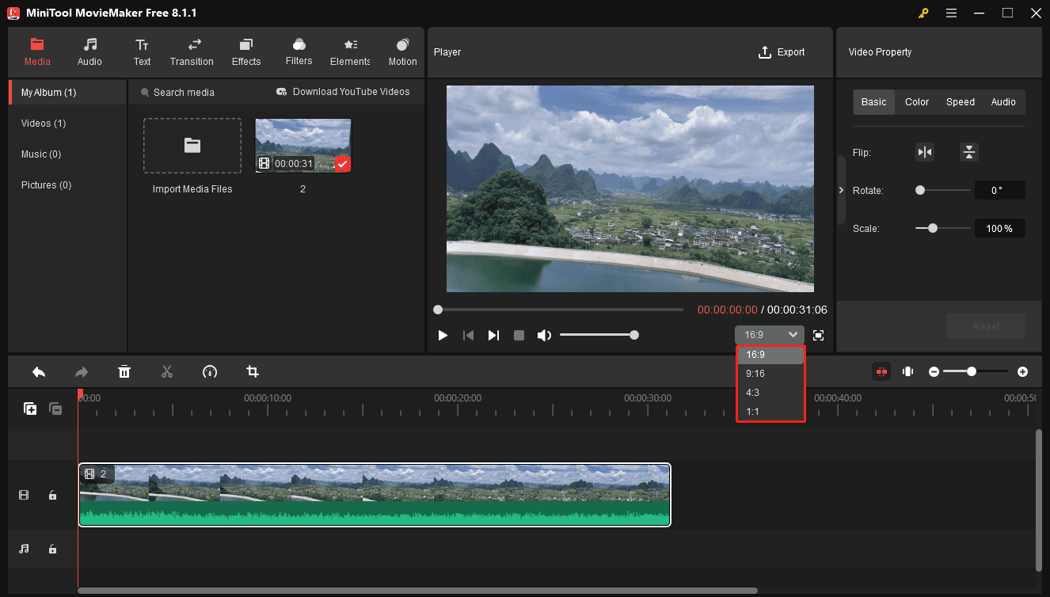Viewport: 1050px width, 597px height.
Task: Click the scale percent value field
Action: (x=1000, y=228)
